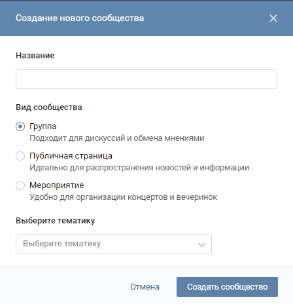Click the bold Выберите тематику heading
The image size is (293, 304).
(56, 221)
